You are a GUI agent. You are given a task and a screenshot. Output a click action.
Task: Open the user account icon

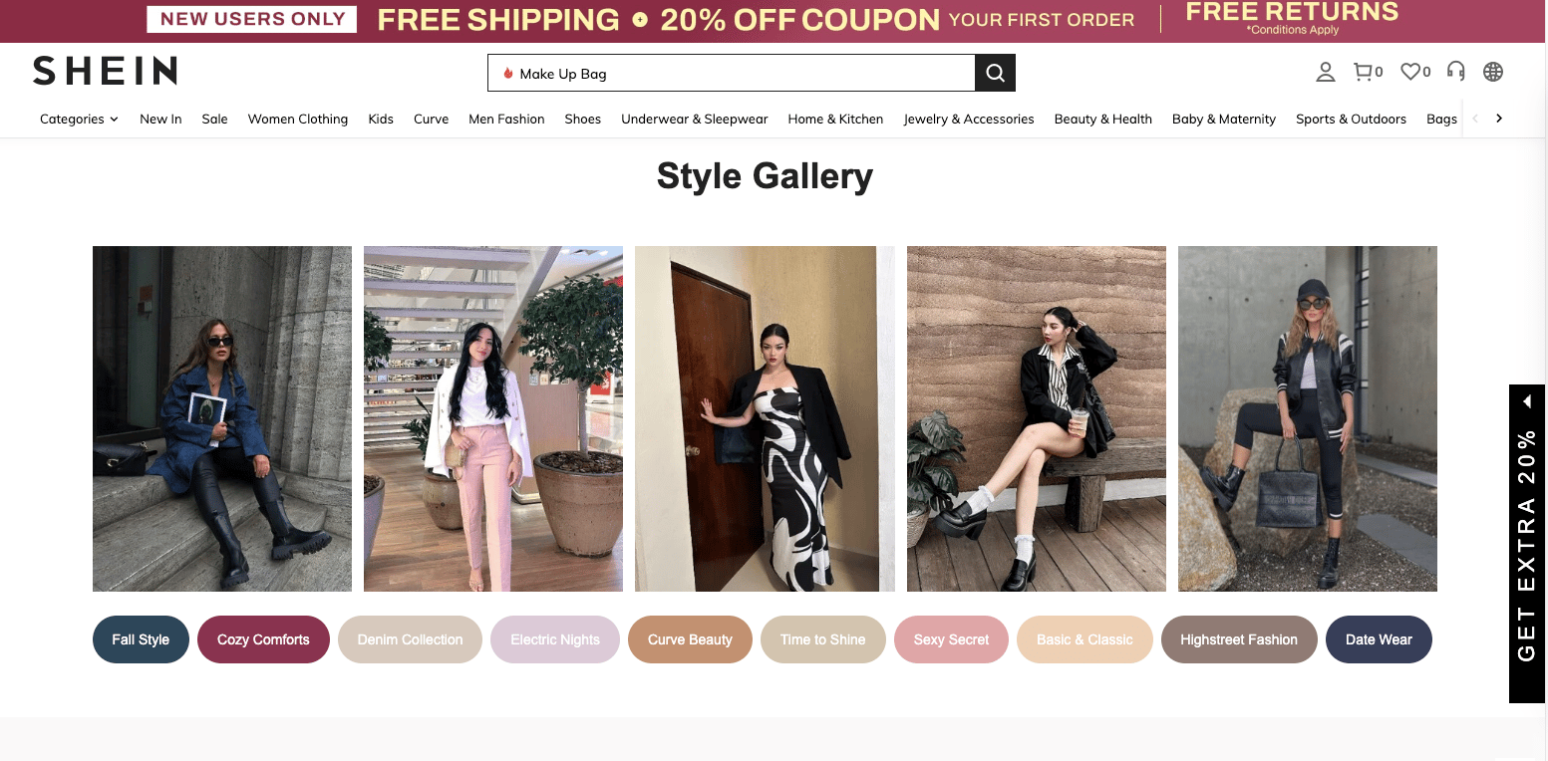click(x=1325, y=72)
